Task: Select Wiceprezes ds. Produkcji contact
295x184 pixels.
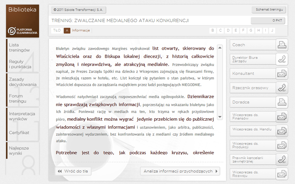Action: click(x=253, y=145)
